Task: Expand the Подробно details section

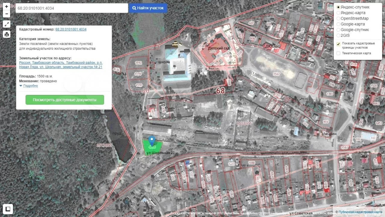Action: coord(30,86)
